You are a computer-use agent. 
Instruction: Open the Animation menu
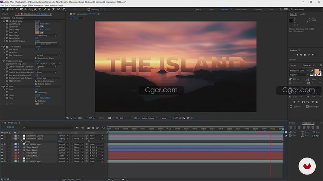39,5
